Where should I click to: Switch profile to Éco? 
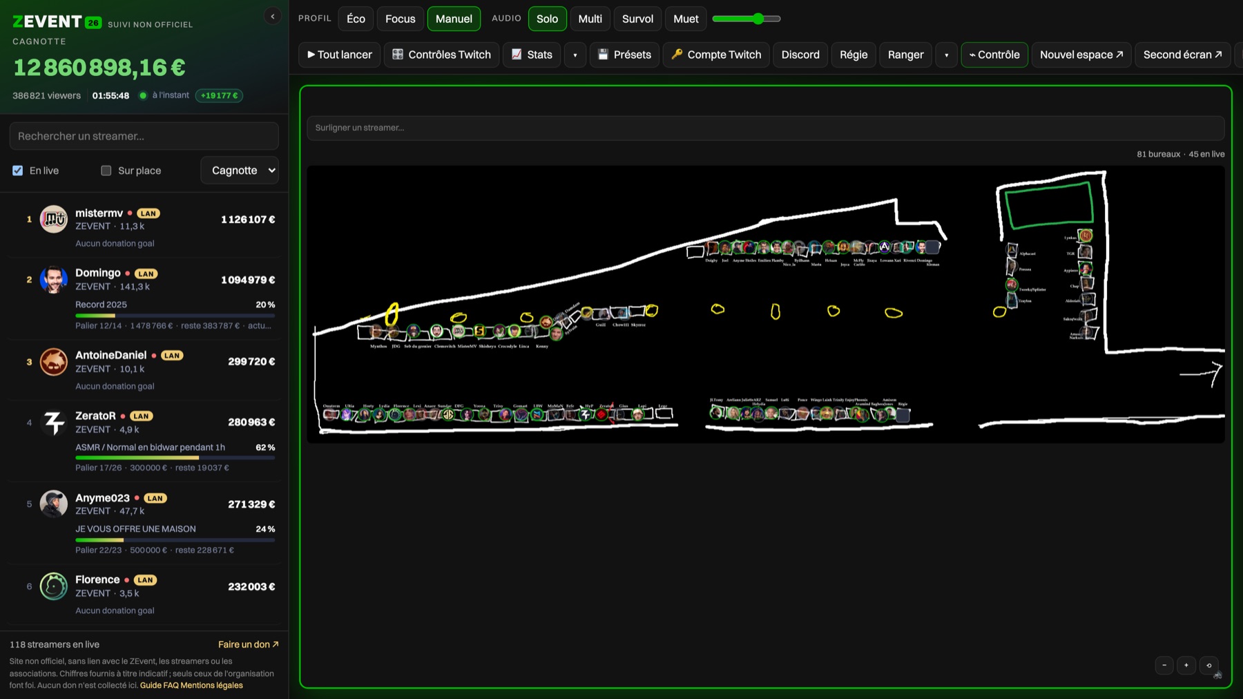pos(356,19)
